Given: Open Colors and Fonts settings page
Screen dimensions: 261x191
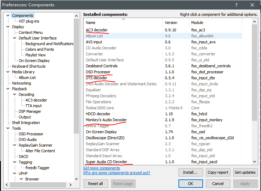Looking at the screenshot, I should coord(39,49).
